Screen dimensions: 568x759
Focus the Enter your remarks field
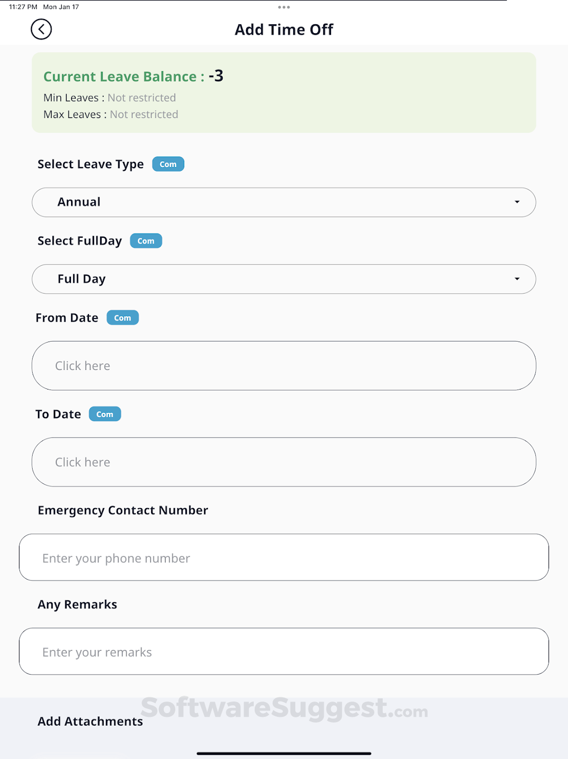pyautogui.click(x=284, y=651)
